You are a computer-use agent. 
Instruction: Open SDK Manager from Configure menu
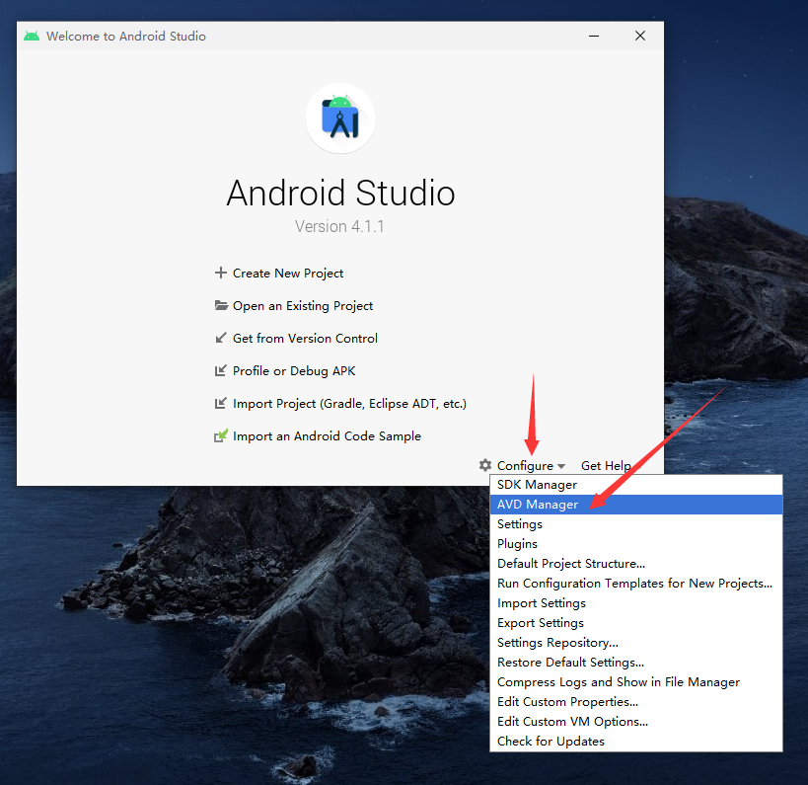click(x=636, y=485)
